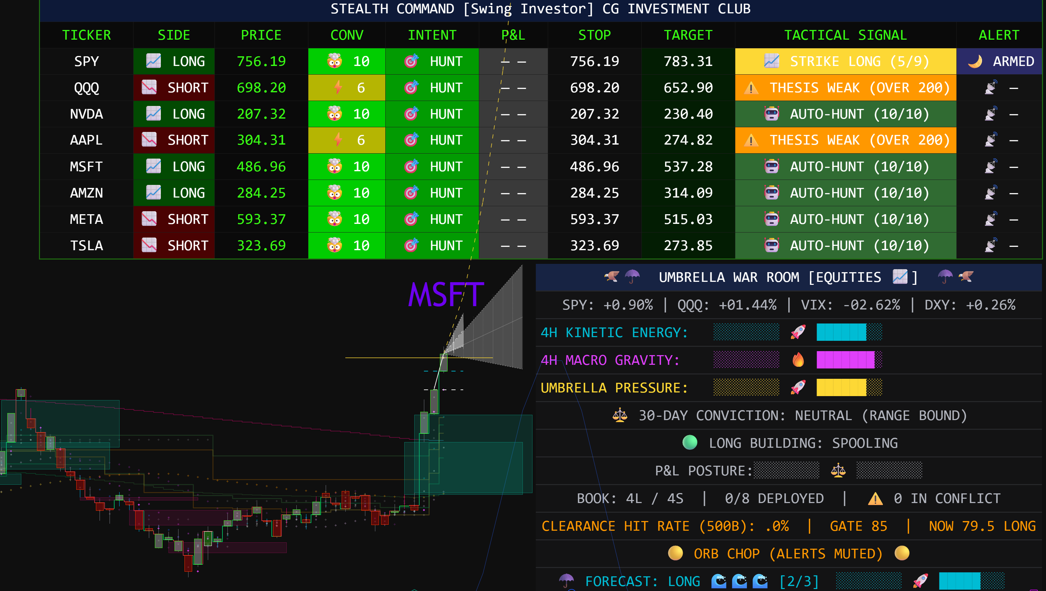The width and height of the screenshot is (1046, 591).
Task: Click the 0/8 DEPLOYED text
Action: pos(774,498)
